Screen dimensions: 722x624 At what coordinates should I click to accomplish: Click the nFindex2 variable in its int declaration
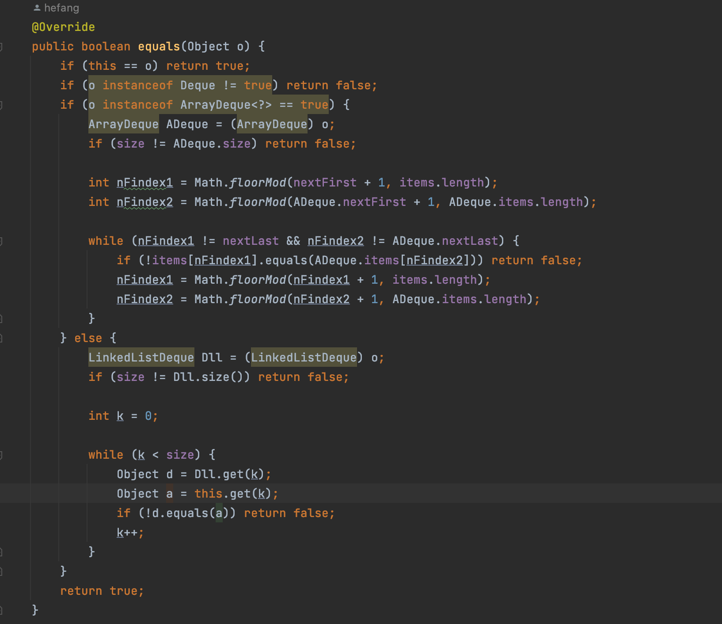(144, 202)
